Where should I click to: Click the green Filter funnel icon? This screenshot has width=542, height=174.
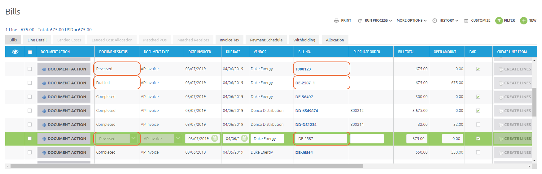click(499, 21)
